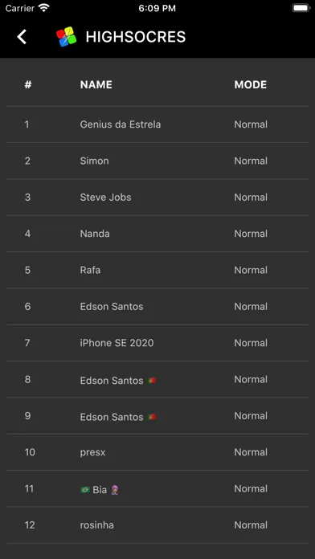Tap the HIGHSOCRES title text
315x559 pixels.
136,37
